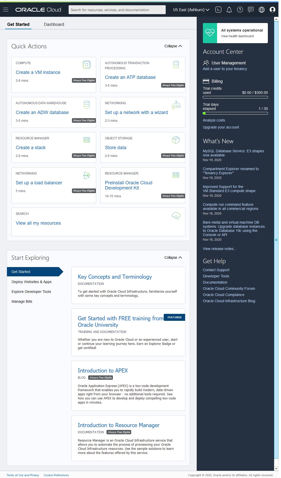
Task: Click the load balancer icon
Action: (x=87, y=175)
